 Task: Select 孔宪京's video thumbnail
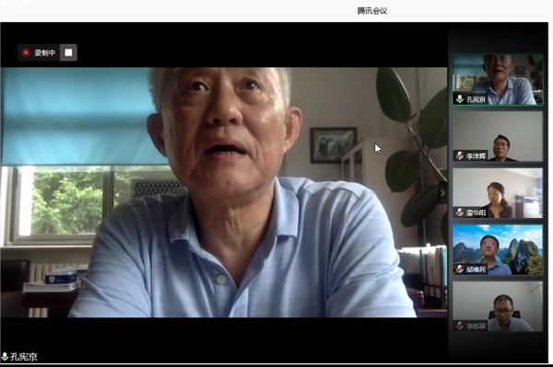498,80
